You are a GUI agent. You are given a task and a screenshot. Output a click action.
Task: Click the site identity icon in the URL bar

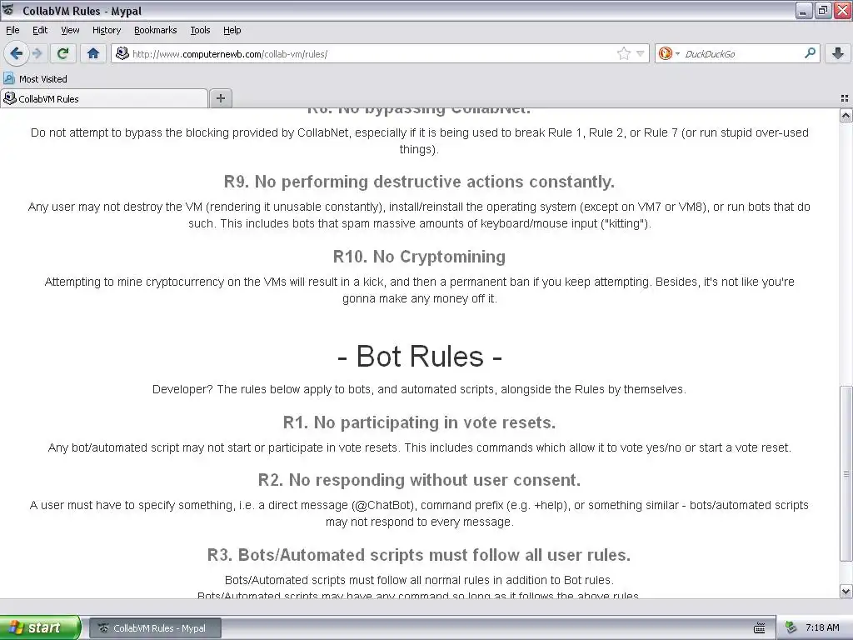122,53
